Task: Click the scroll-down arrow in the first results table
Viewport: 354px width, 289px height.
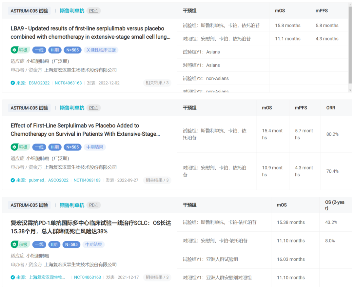Action: pos(350,90)
